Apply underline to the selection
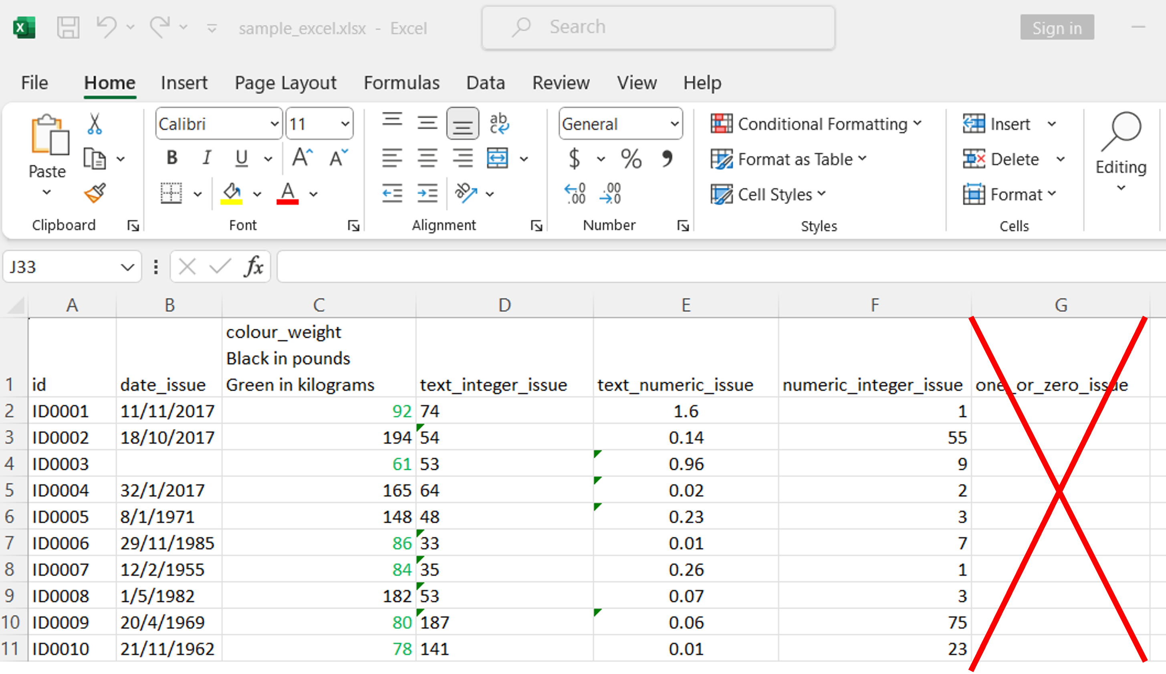Viewport: 1166px width, 674px height. [242, 158]
